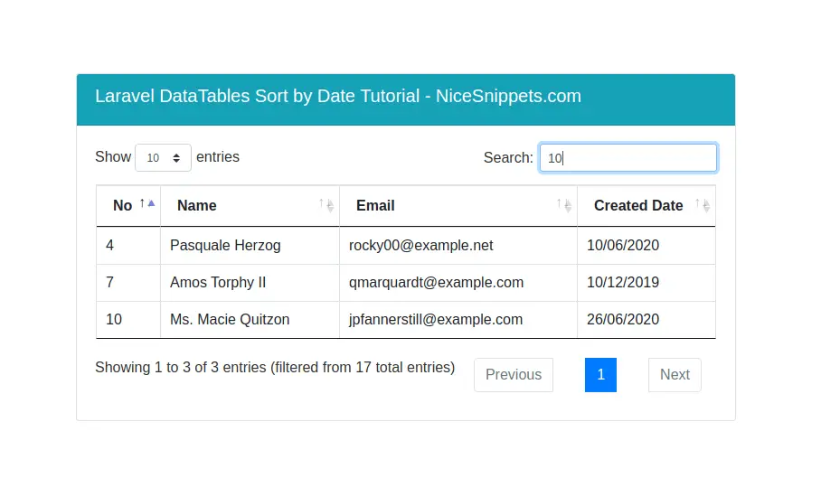
Task: Click row number 4 cell
Action: pyautogui.click(x=128, y=246)
